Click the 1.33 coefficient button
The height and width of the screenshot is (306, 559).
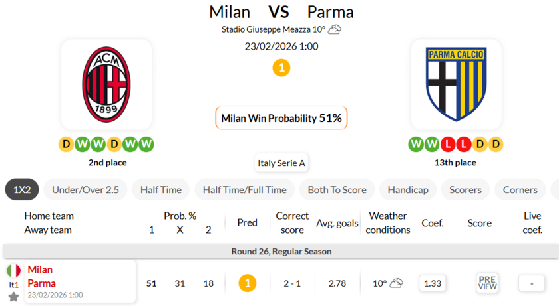433,283
